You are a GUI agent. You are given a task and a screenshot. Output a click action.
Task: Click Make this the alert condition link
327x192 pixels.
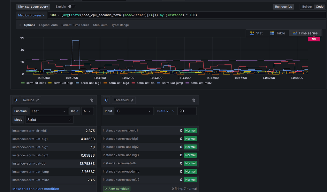[35, 188]
